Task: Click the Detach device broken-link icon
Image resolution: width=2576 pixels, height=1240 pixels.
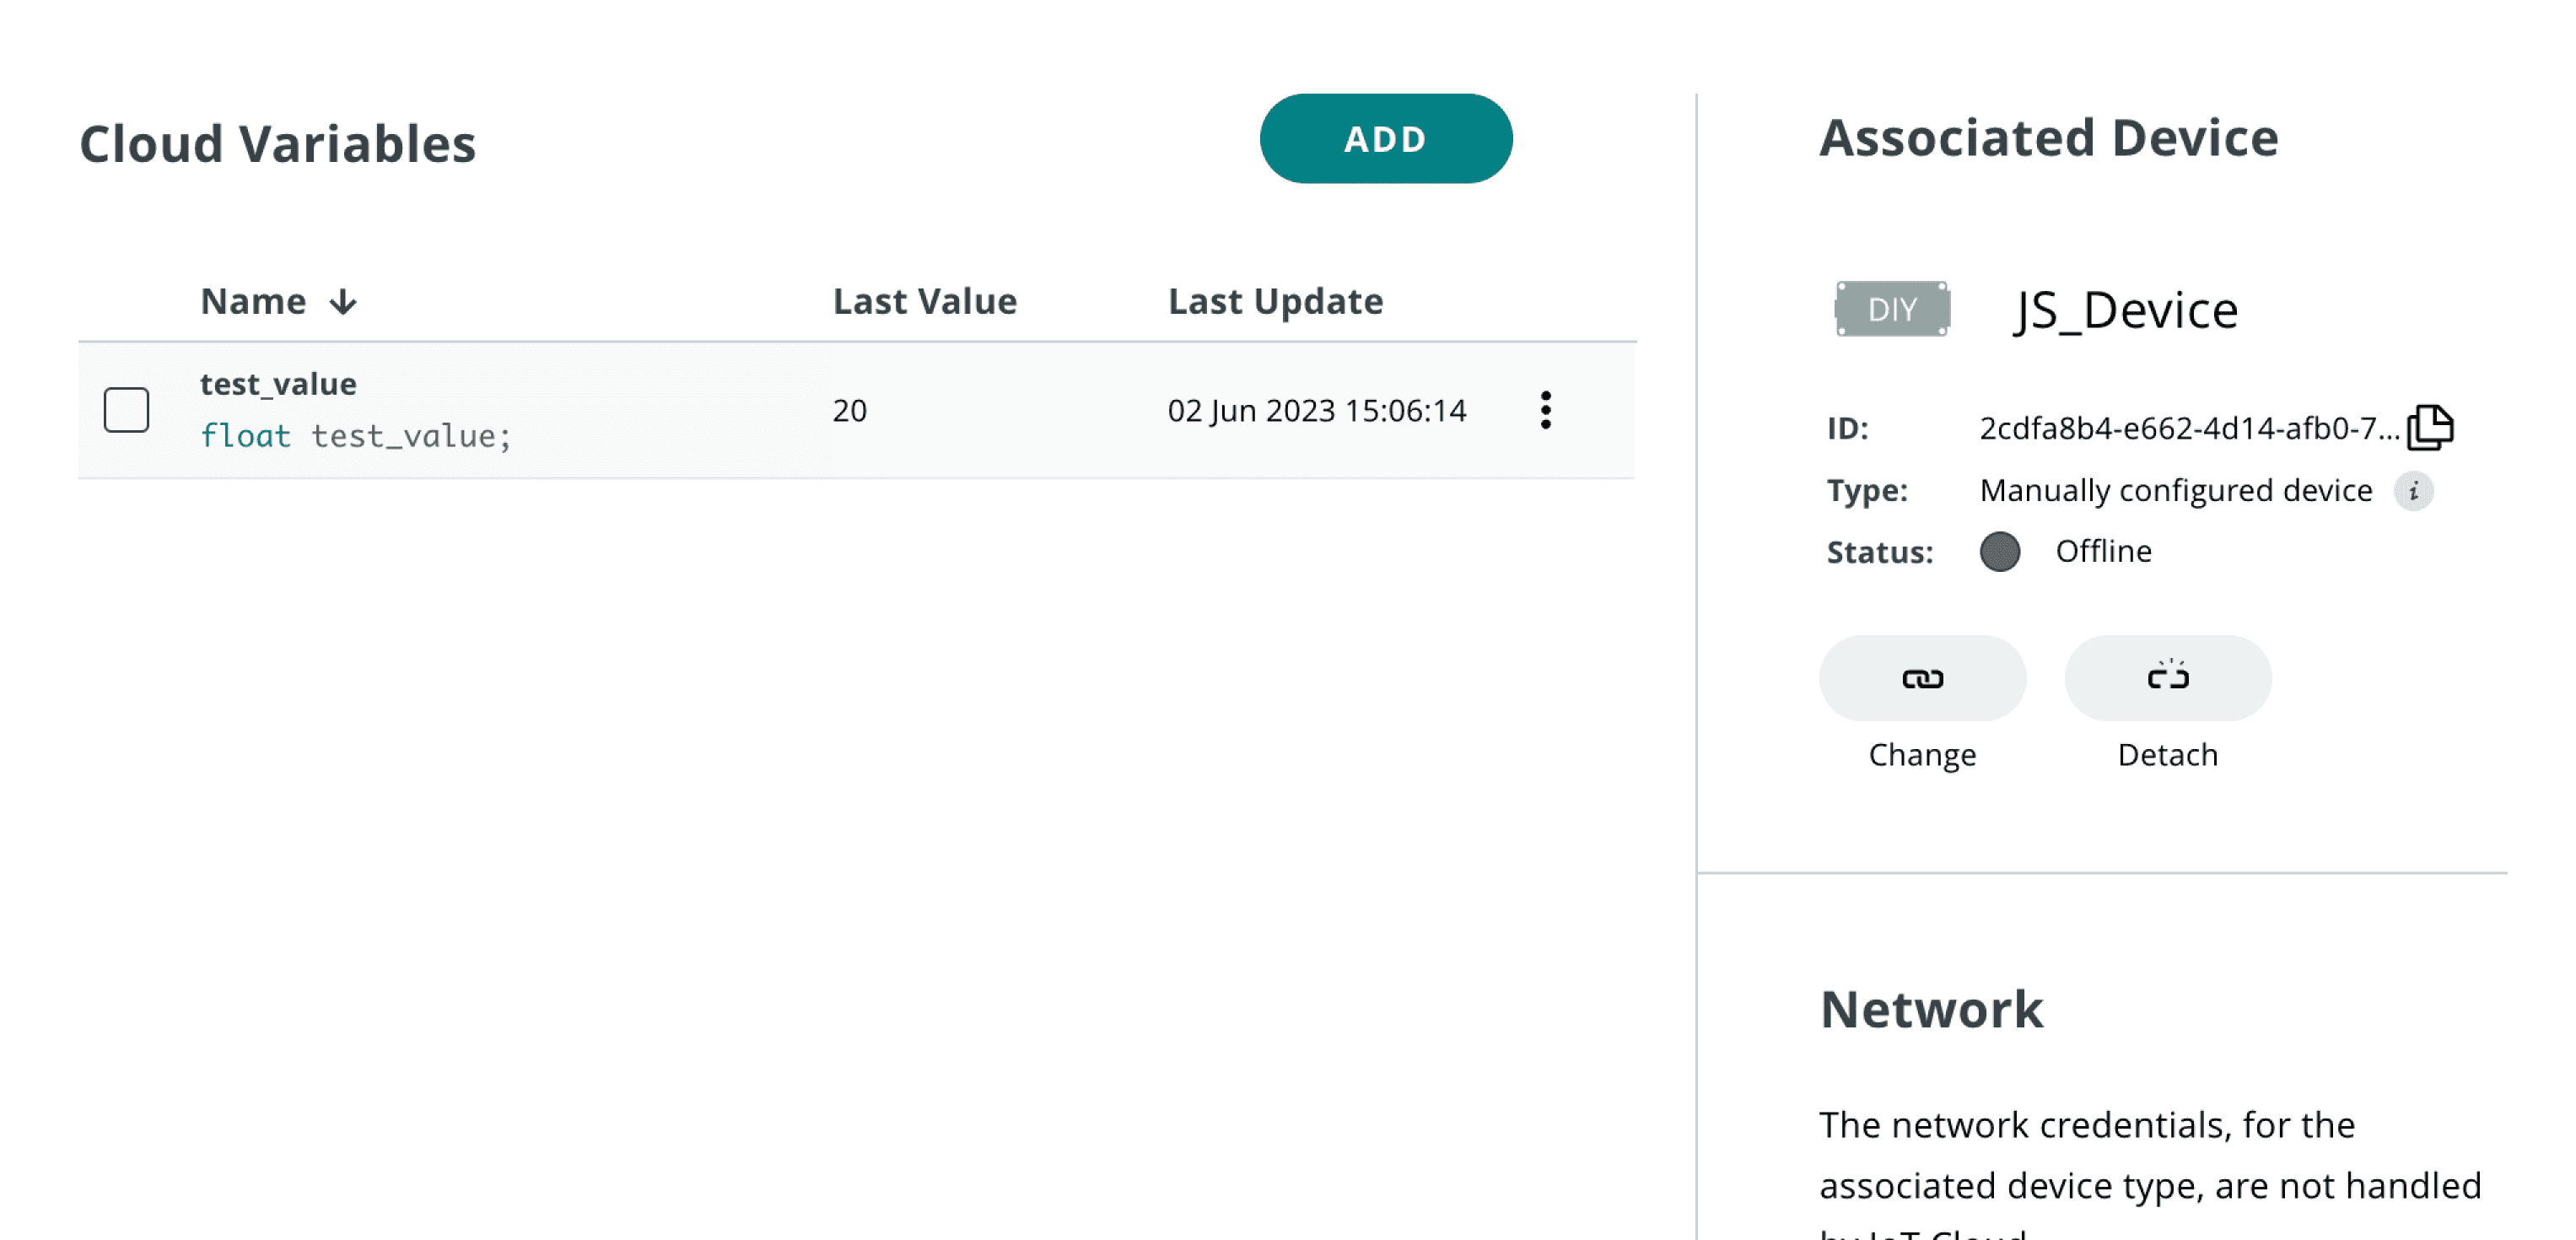Action: pos(2167,678)
